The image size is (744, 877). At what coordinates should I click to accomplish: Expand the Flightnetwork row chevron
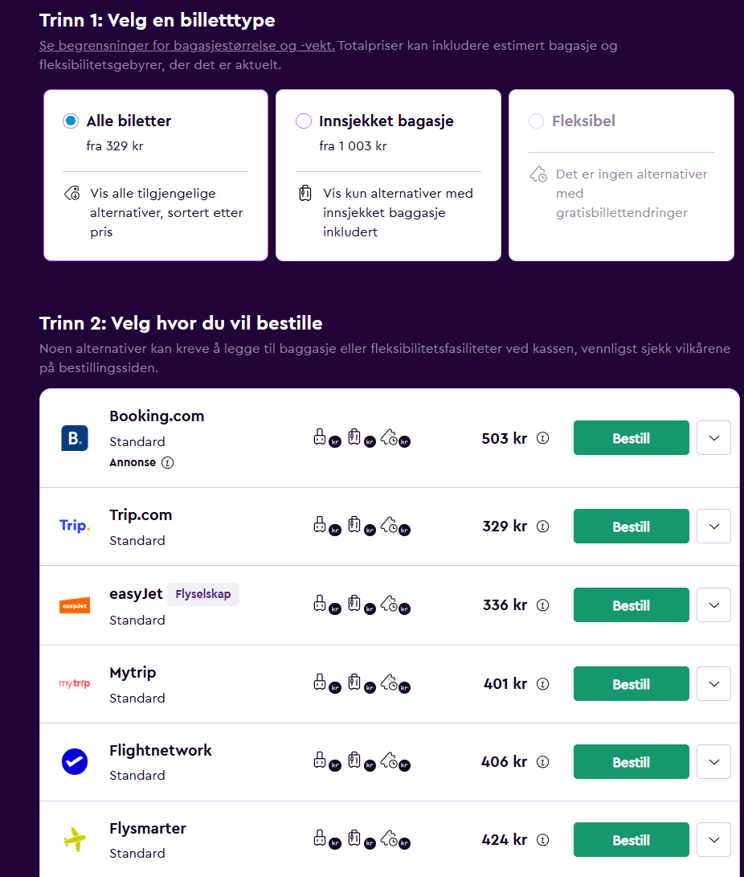(713, 761)
